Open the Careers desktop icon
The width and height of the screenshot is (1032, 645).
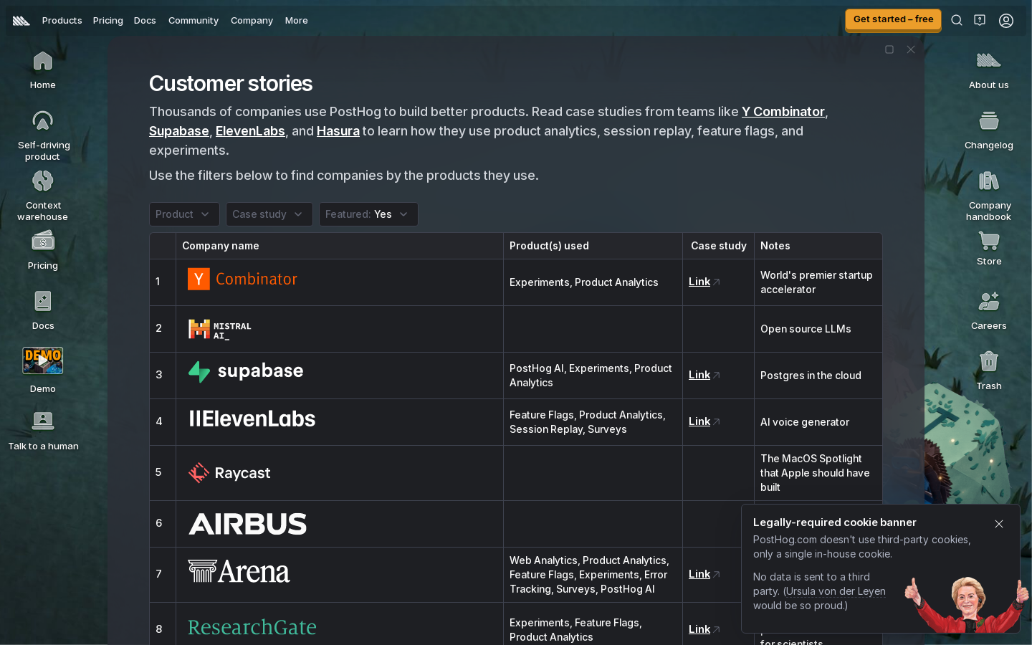(x=989, y=311)
